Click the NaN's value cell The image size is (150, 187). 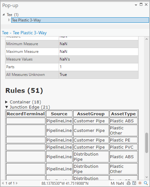click(x=99, y=59)
